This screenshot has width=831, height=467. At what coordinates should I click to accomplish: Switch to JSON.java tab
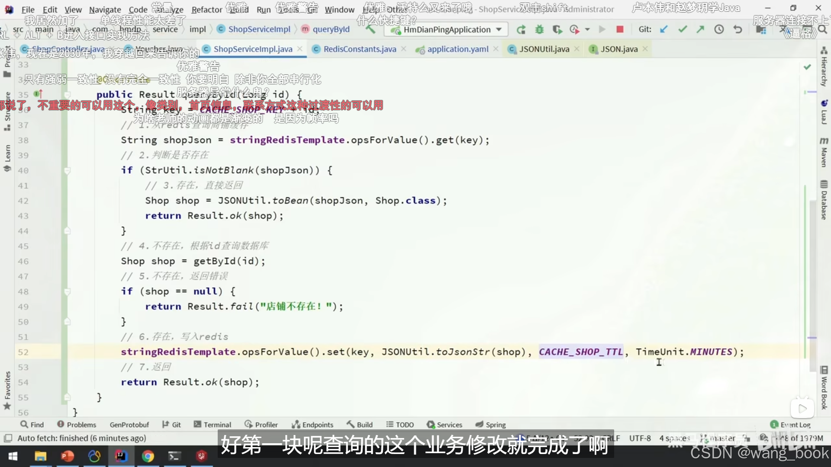tap(619, 49)
